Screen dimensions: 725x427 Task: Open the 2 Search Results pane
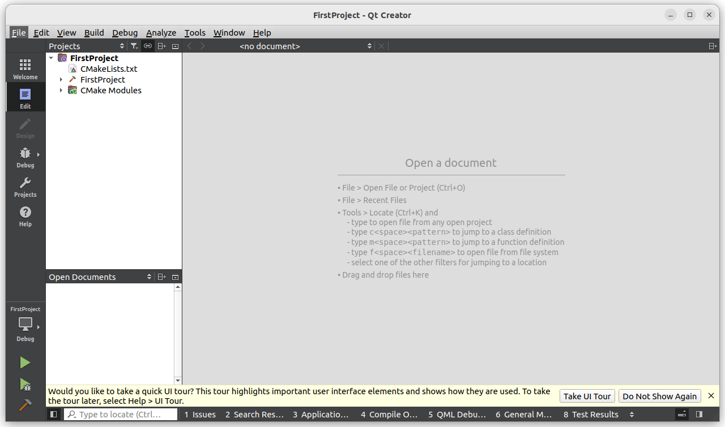pos(254,415)
